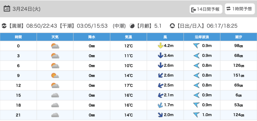The height and width of the screenshot is (121, 257).
Task: Click the weather icon in the 0時 row
Action: [x=55, y=46]
